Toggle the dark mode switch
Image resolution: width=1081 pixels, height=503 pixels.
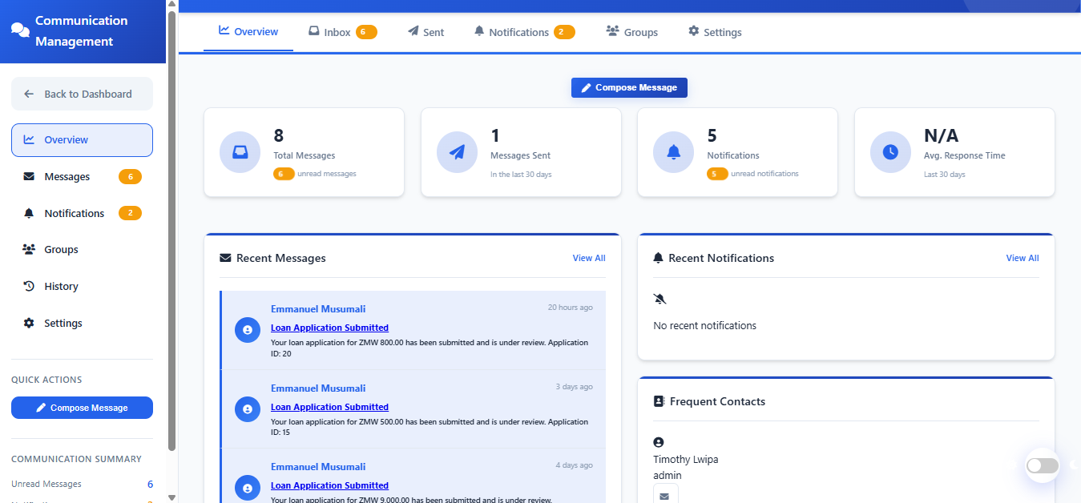tap(1043, 465)
